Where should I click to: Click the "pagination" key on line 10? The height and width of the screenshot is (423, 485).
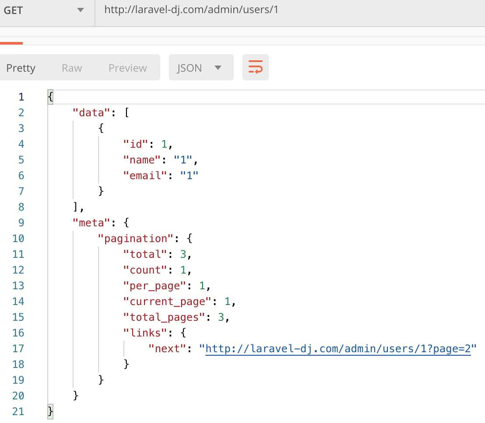[x=136, y=238]
